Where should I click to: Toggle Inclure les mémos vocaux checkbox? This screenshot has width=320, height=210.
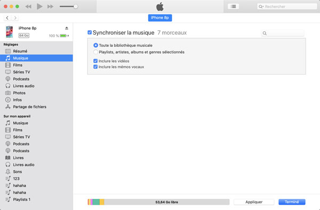(x=95, y=66)
